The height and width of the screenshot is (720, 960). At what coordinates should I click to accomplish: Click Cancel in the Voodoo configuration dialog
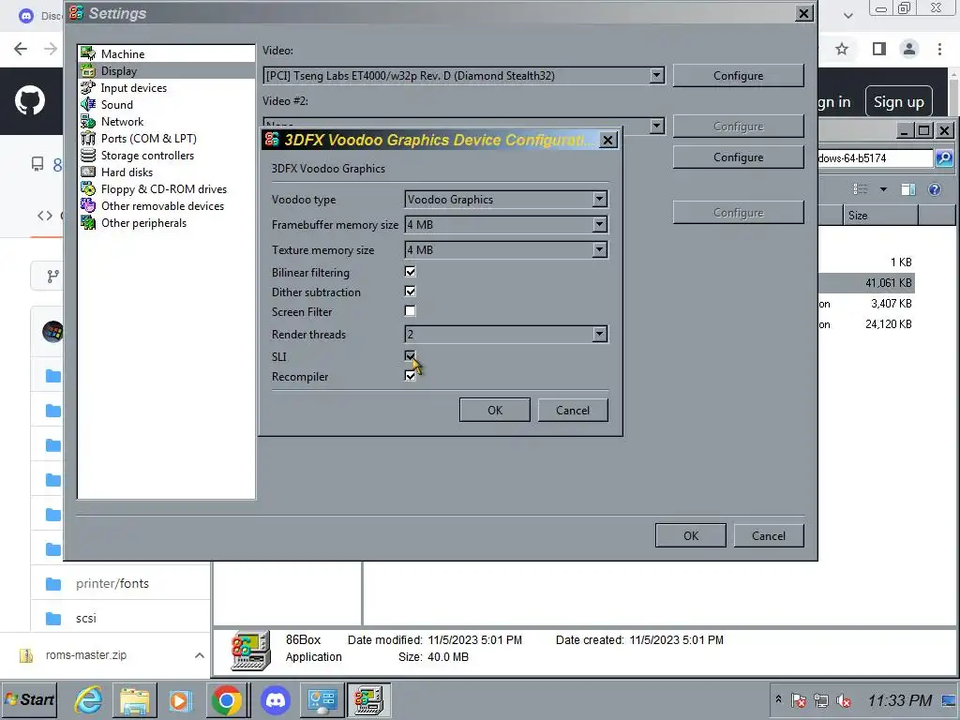click(x=573, y=411)
